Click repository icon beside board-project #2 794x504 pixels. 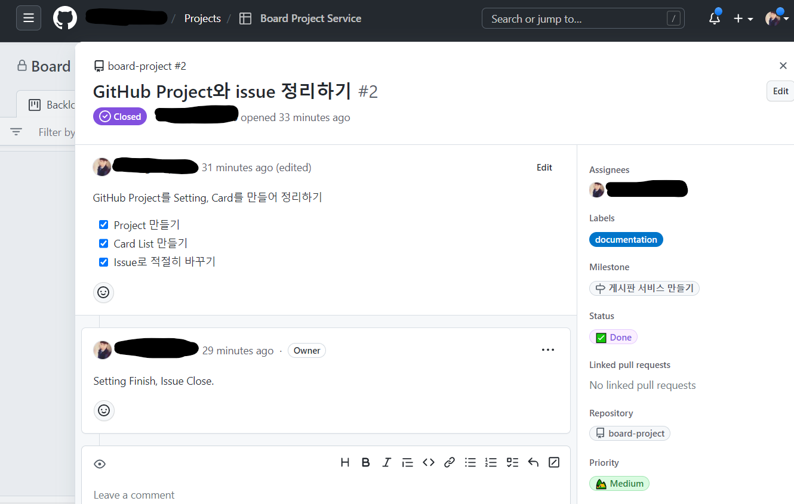coord(99,66)
